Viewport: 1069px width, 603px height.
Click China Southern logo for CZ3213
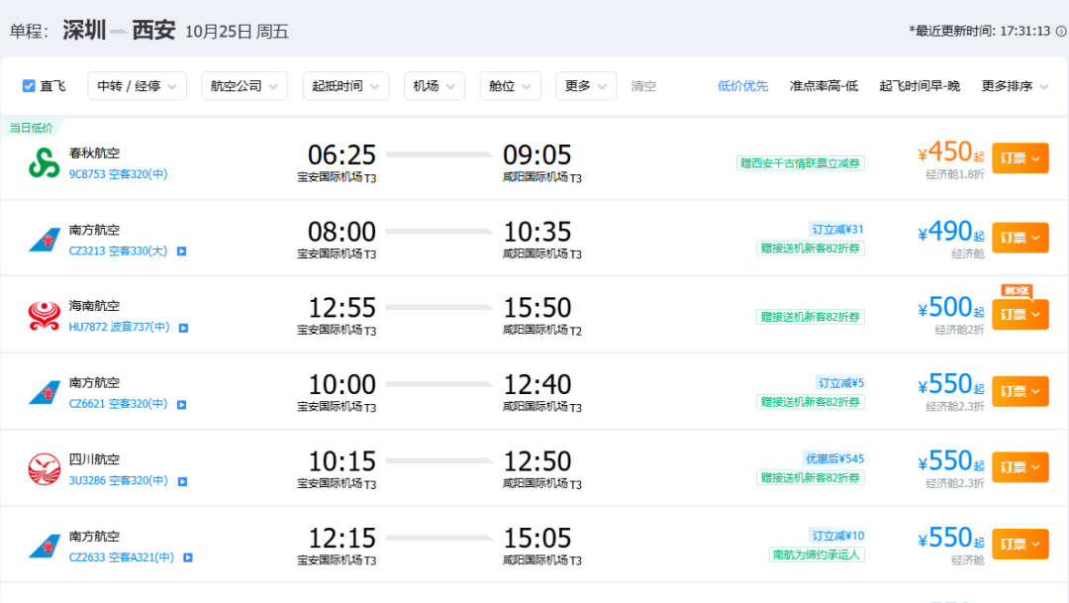point(45,240)
